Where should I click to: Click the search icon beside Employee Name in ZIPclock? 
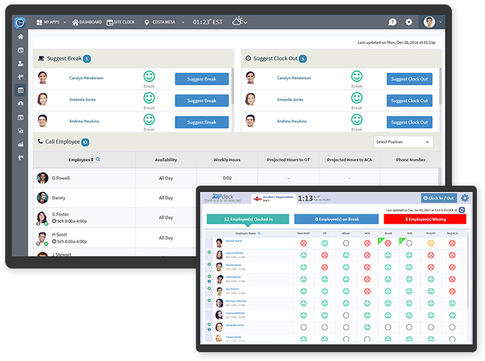point(259,233)
